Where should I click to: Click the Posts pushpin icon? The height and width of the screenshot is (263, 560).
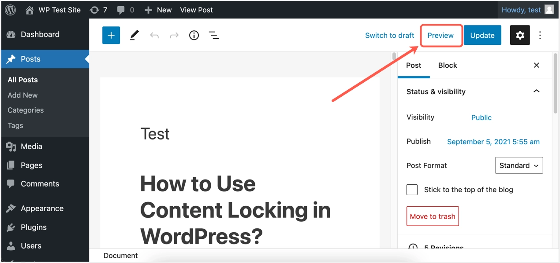(x=11, y=59)
